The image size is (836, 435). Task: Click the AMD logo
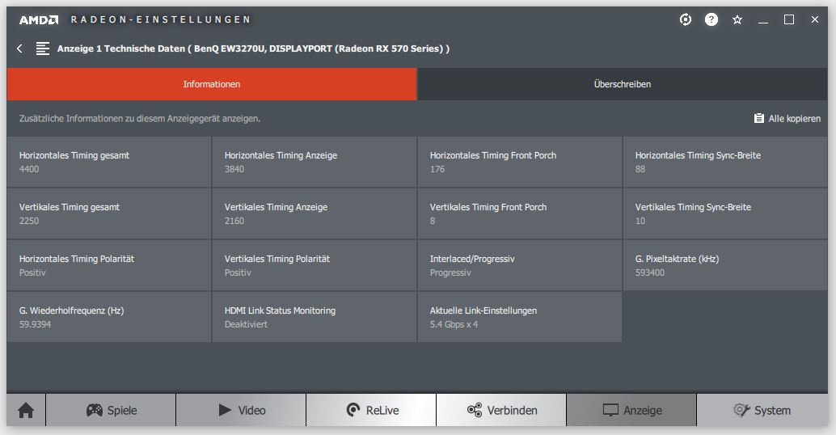(39, 19)
